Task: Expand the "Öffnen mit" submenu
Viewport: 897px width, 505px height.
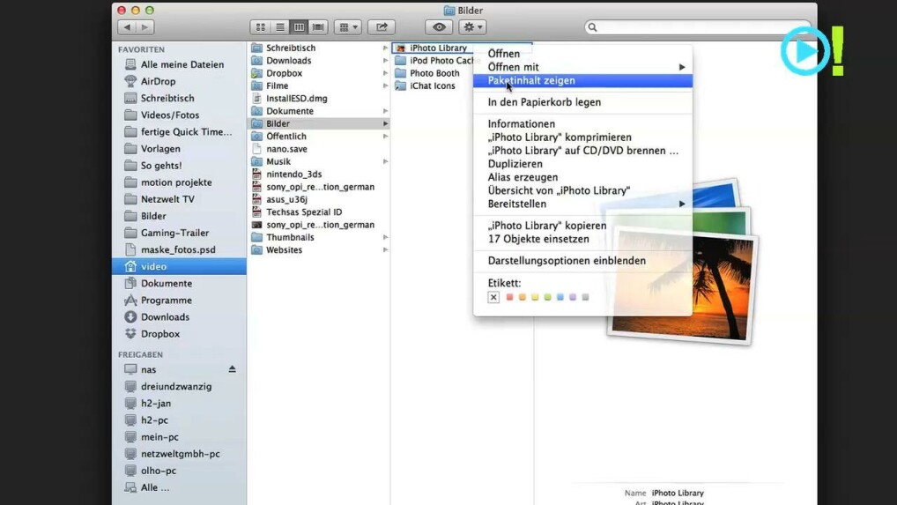Action: [x=682, y=67]
